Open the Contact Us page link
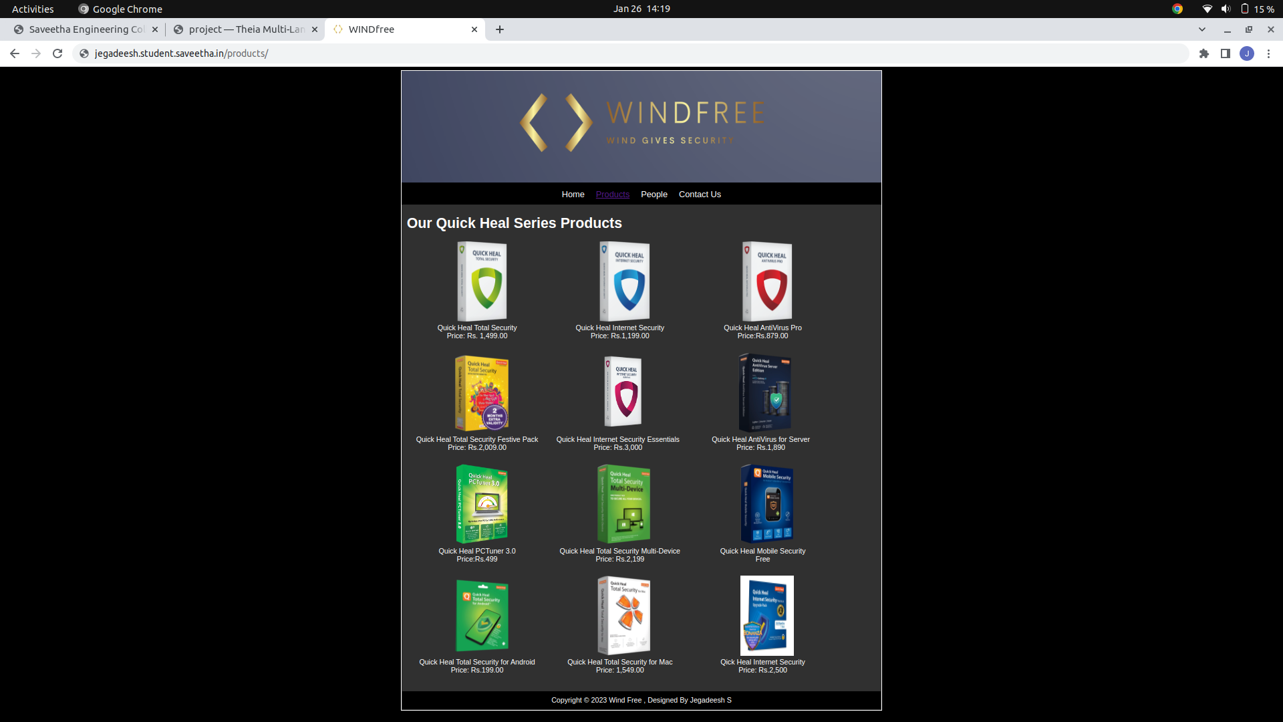The height and width of the screenshot is (722, 1283). coord(700,195)
